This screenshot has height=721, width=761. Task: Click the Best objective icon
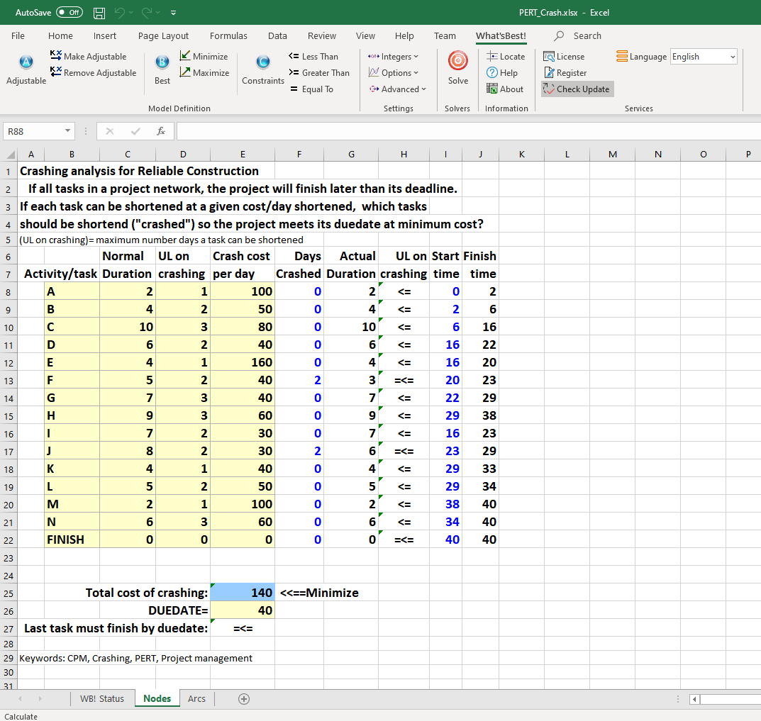(x=162, y=63)
